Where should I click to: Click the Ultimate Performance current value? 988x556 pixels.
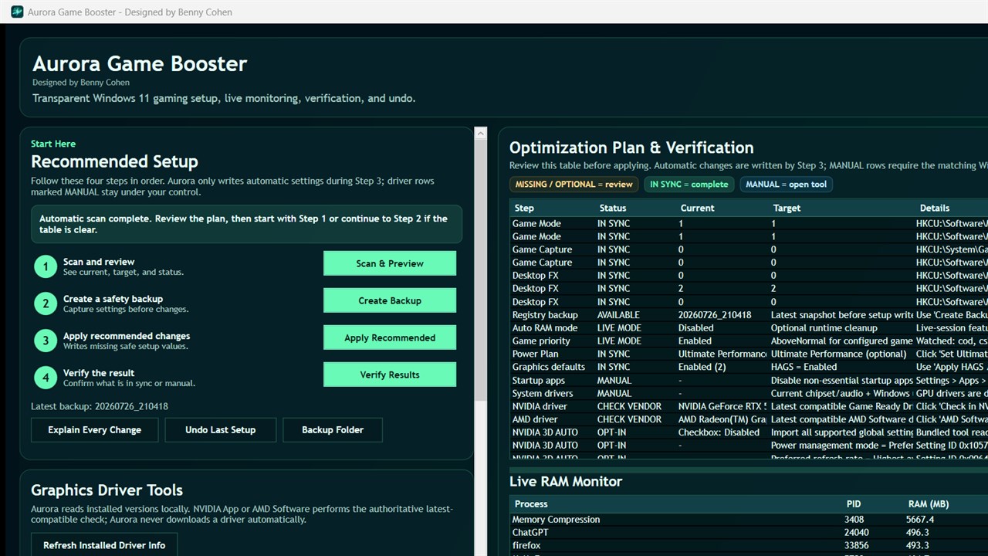pos(722,354)
